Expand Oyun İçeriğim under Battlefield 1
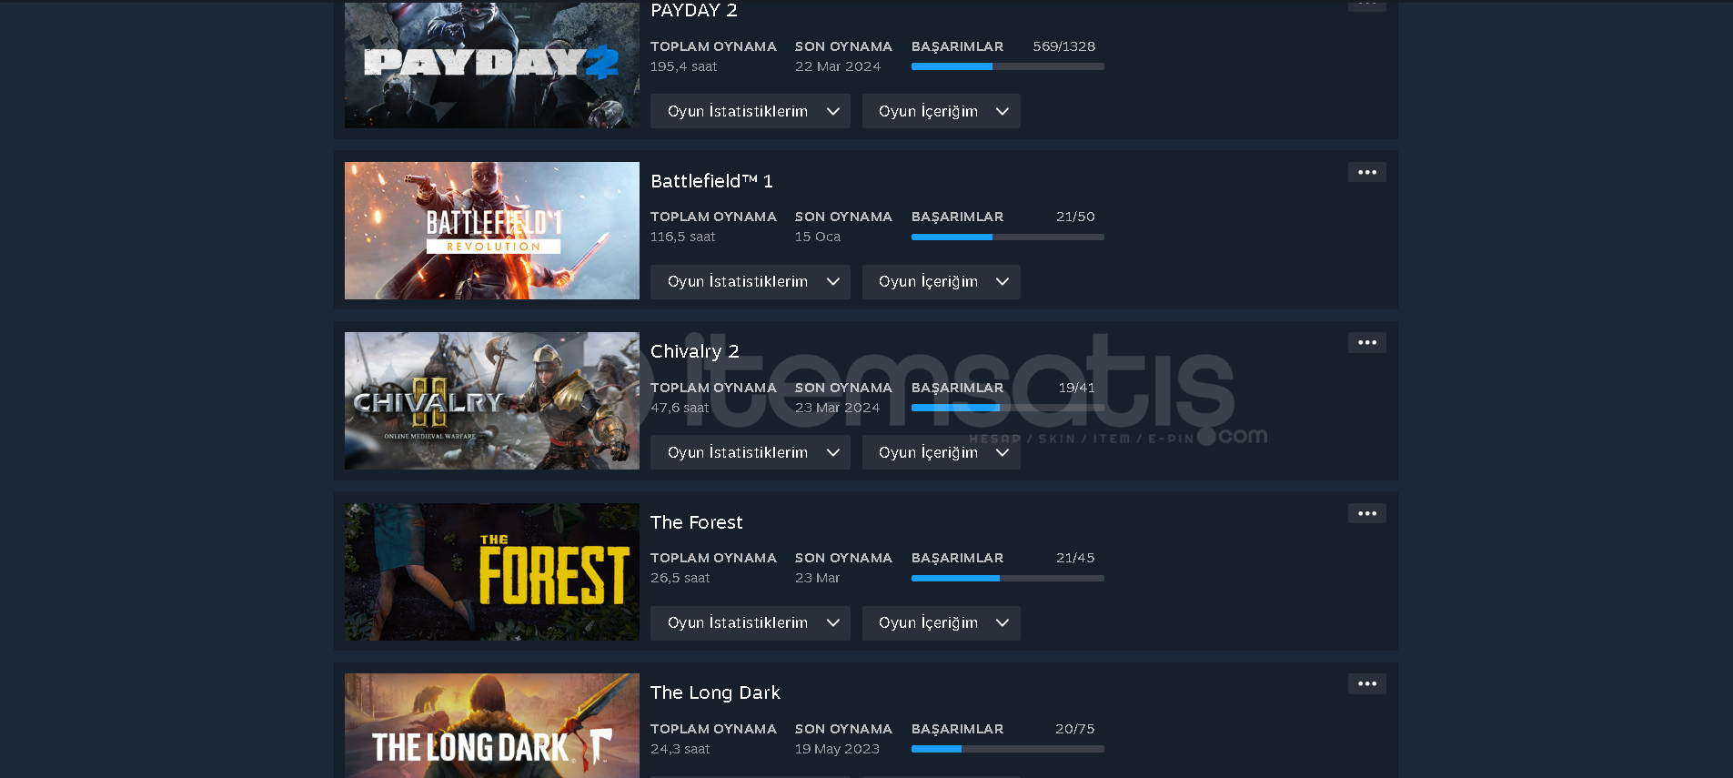 [941, 282]
